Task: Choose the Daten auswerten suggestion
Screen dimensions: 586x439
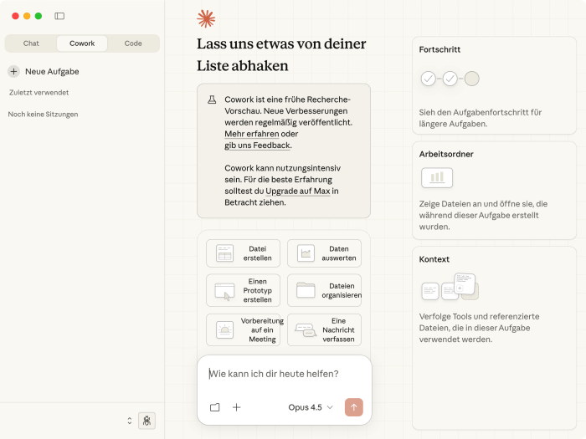Action: (324, 253)
